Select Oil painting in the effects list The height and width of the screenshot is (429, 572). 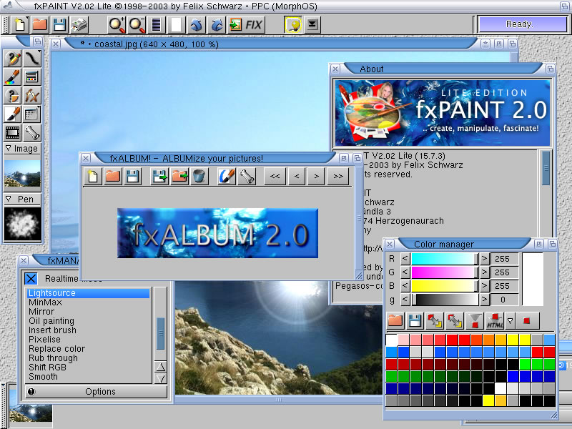(x=88, y=321)
